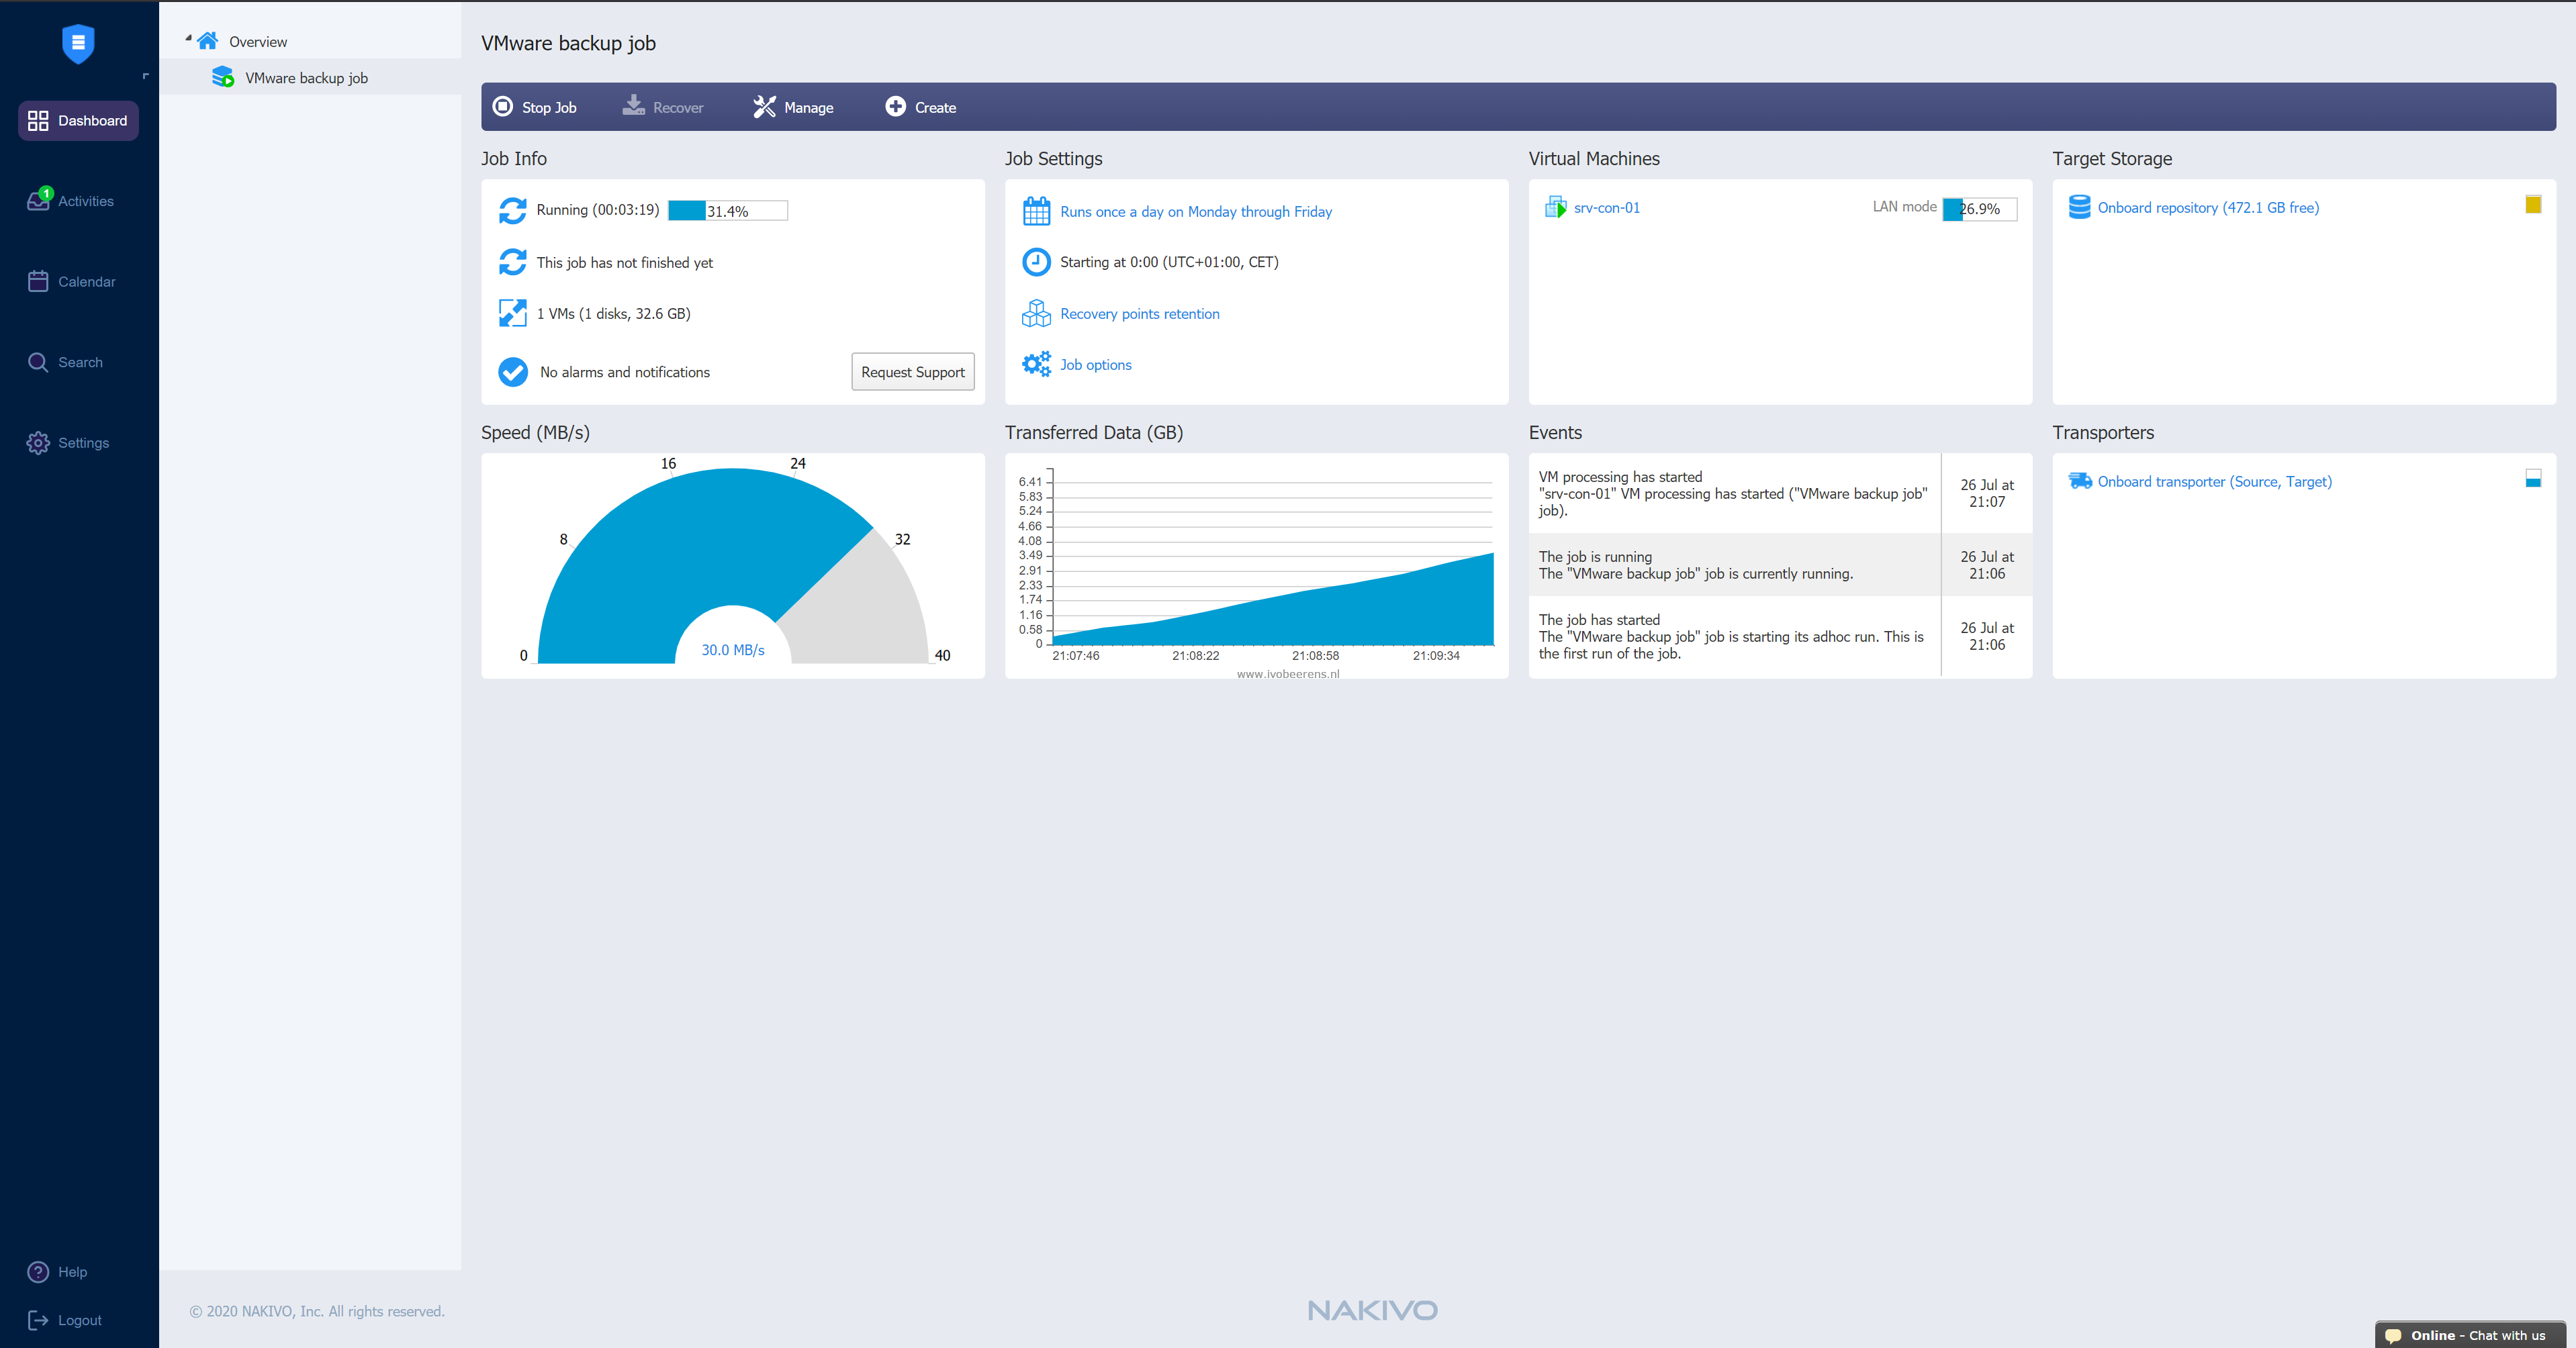Click the Overview home icon
Viewport: 2576px width, 1348px height.
(208, 41)
